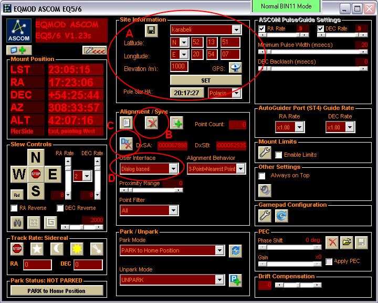
Task: Open the alignment point list notepad icon
Action: click(126, 123)
